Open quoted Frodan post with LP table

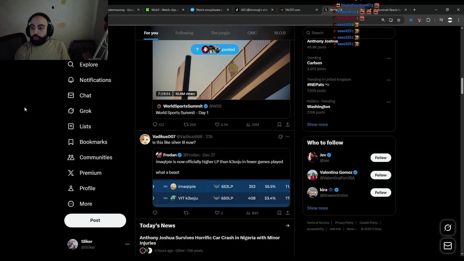coord(221,178)
